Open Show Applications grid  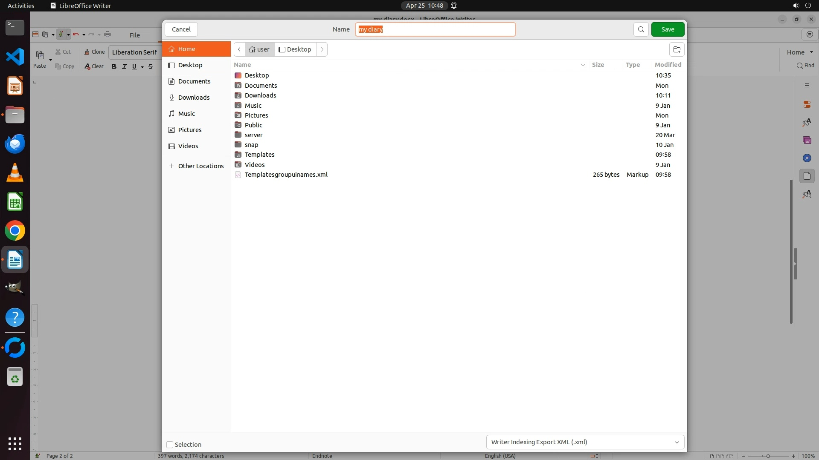click(x=15, y=443)
